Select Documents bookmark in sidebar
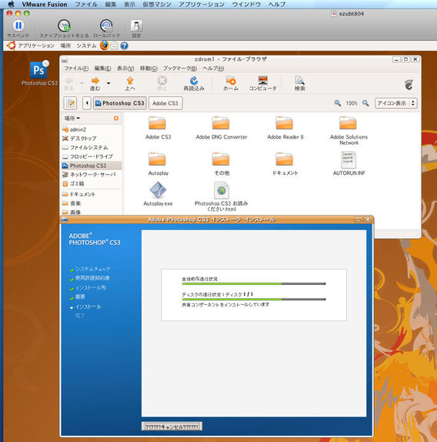 click(x=92, y=194)
